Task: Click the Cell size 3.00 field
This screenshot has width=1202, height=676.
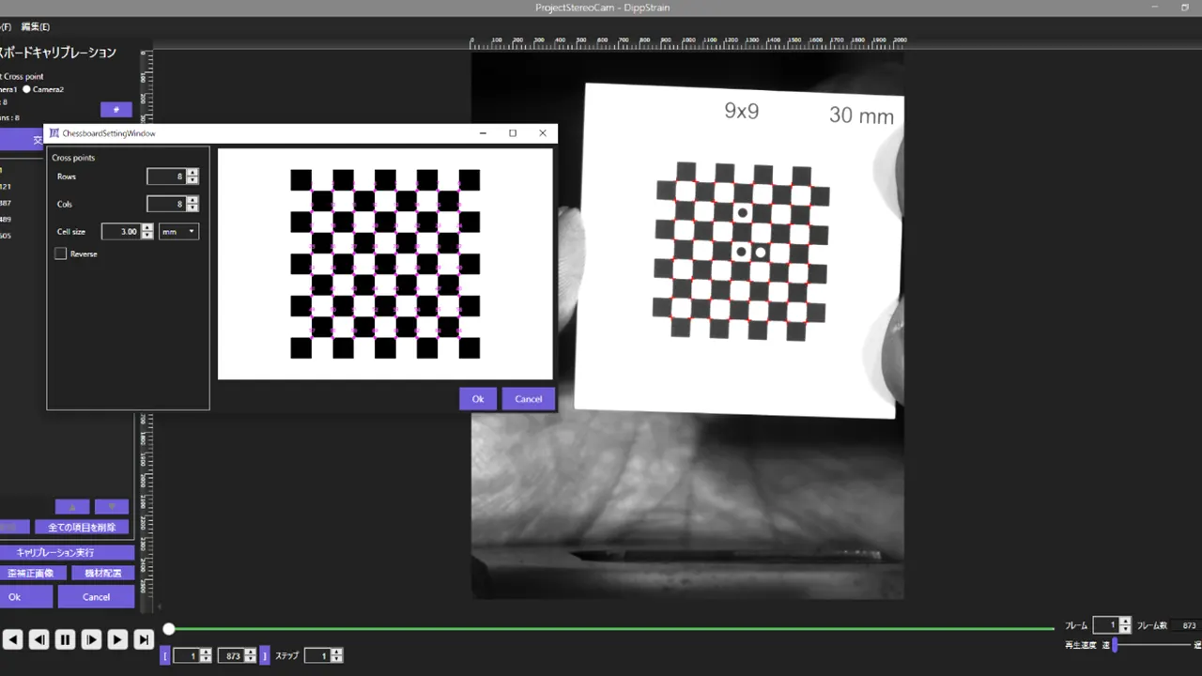Action: 122,231
